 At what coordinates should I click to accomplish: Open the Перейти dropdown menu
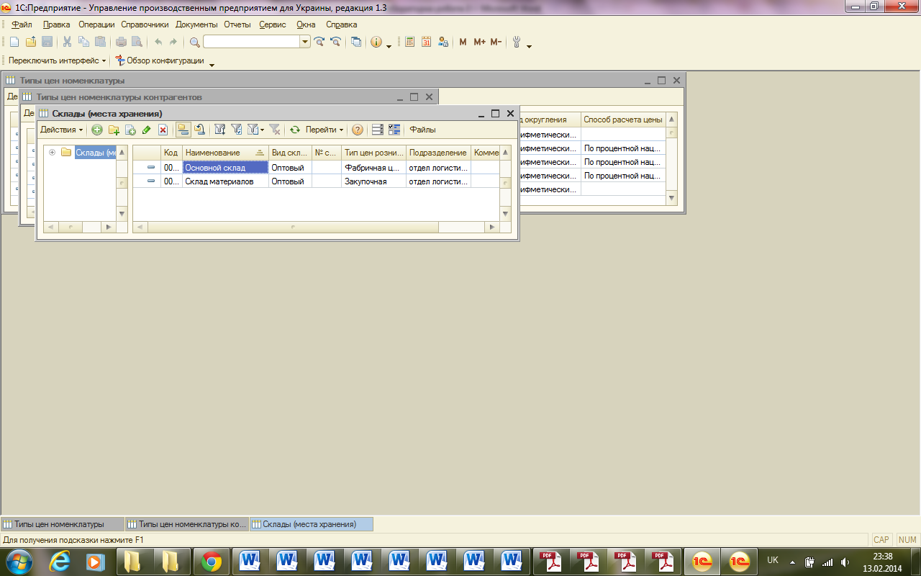[325, 130]
